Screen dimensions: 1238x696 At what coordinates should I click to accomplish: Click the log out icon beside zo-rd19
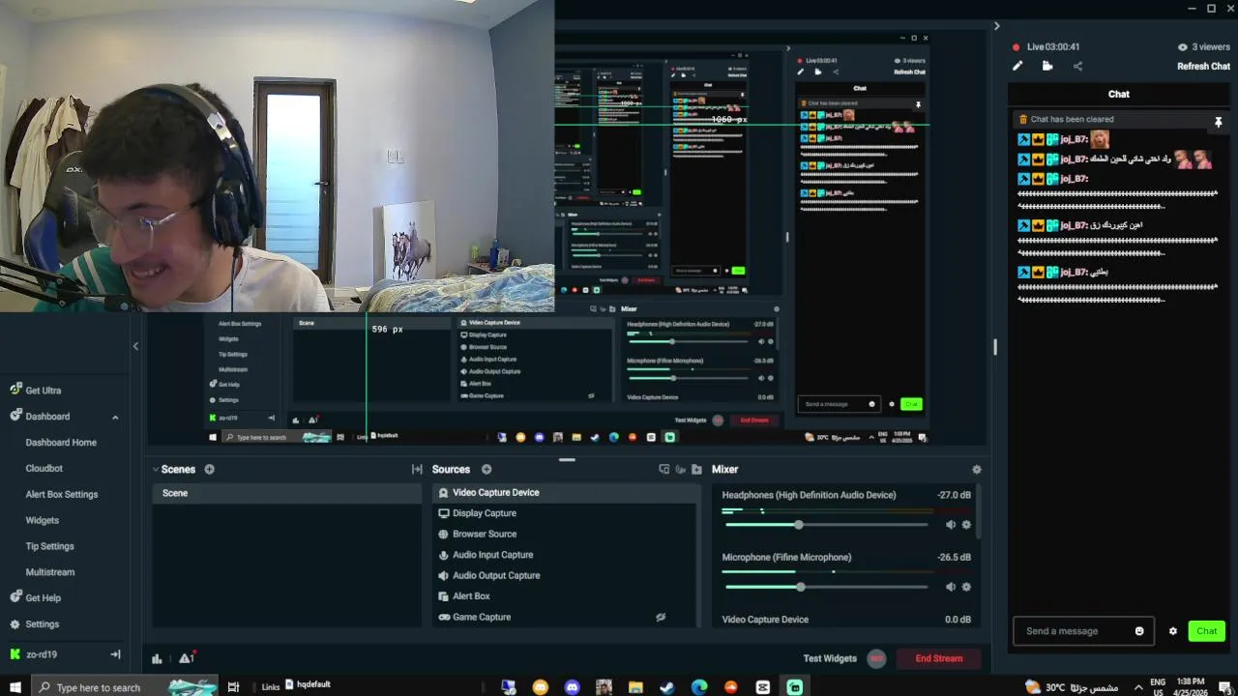pos(115,654)
